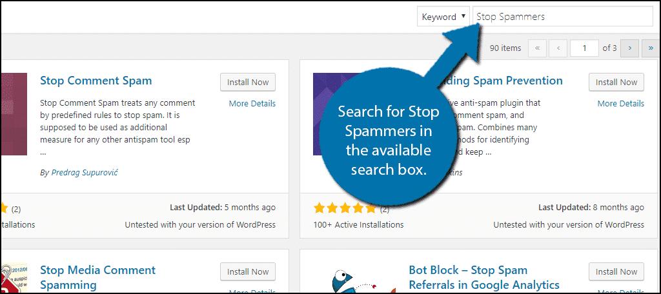Image resolution: width=661 pixels, height=294 pixels.
Task: Open the Keyword search type dropdown
Action: coord(443,17)
